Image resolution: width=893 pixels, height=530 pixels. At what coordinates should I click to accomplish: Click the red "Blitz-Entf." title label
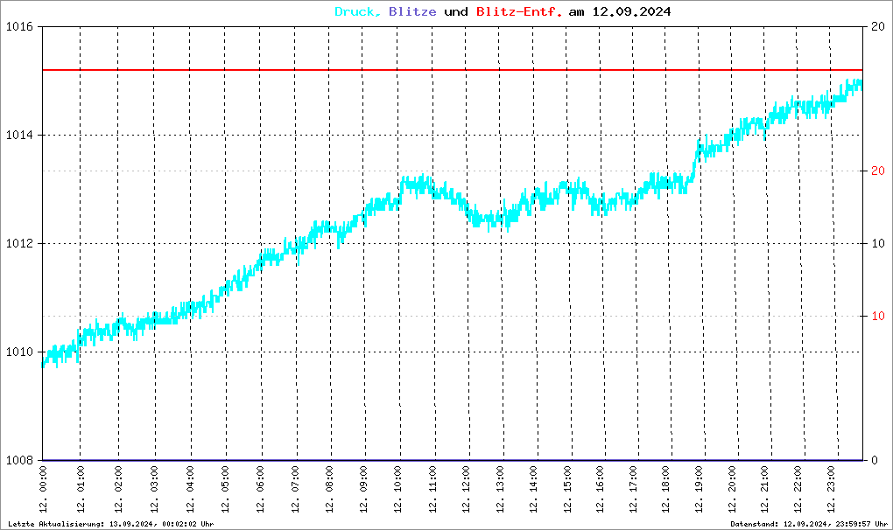point(519,12)
